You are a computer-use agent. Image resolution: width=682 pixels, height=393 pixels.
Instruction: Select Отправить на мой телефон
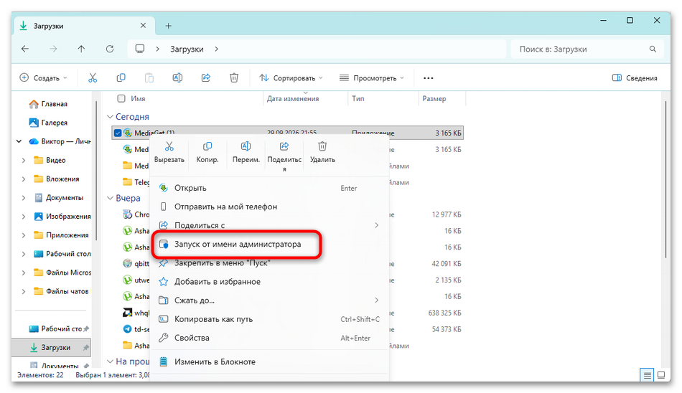[268, 207]
